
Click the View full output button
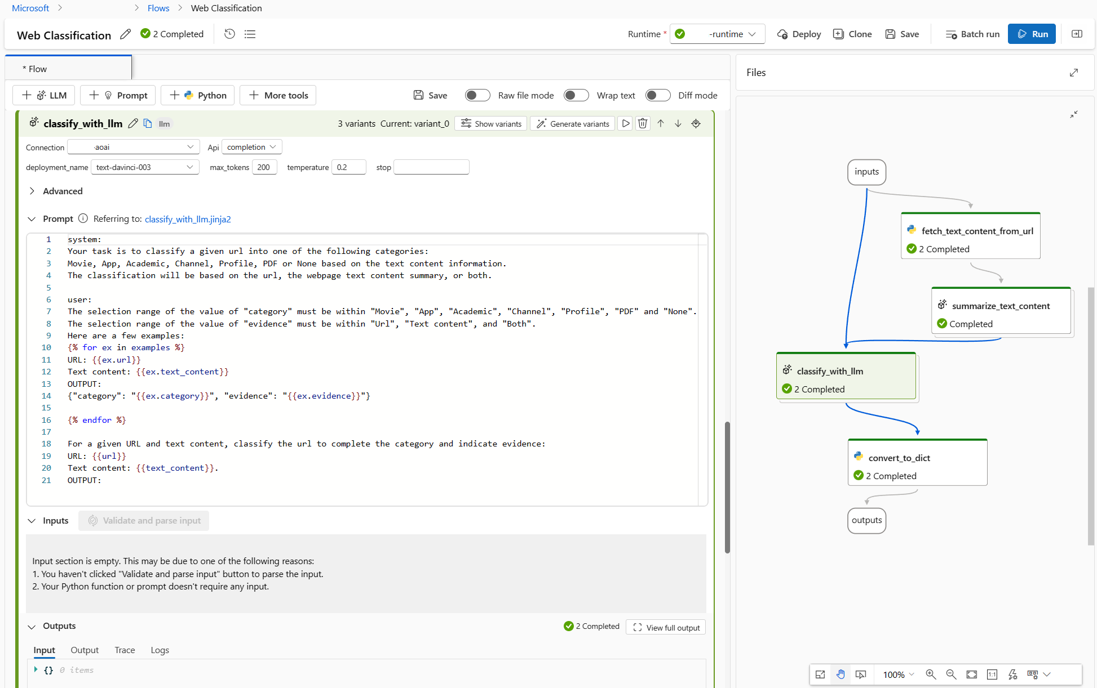click(x=666, y=627)
